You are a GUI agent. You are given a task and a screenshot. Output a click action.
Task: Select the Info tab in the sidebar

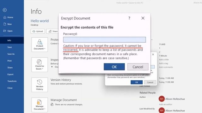(x=12, y=40)
